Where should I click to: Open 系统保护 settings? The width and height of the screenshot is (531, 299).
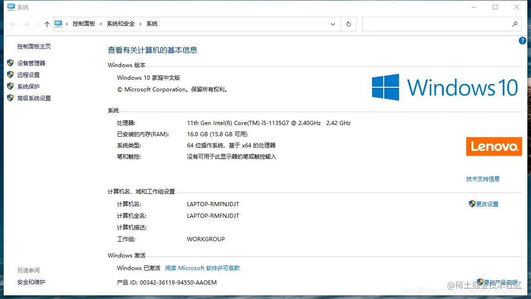(x=28, y=86)
